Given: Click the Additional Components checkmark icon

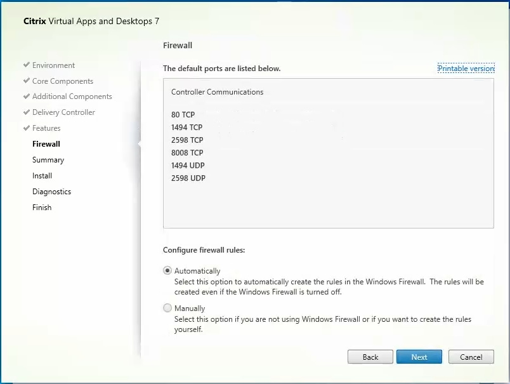Looking at the screenshot, I should (x=26, y=96).
